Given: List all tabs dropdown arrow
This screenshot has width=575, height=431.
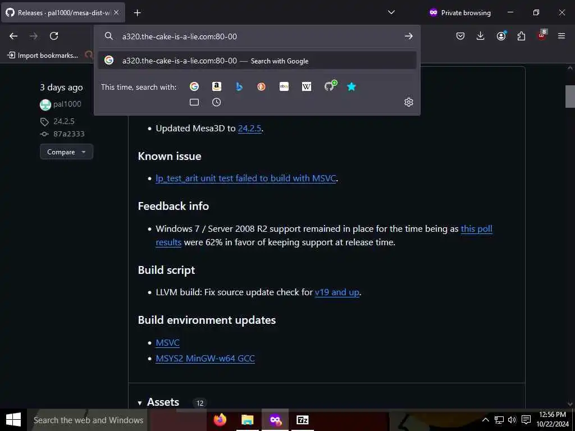Looking at the screenshot, I should point(391,12).
